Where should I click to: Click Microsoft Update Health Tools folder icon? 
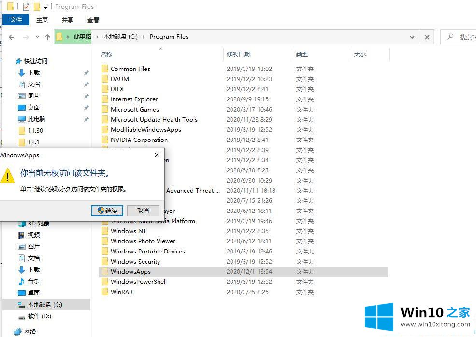[105, 120]
